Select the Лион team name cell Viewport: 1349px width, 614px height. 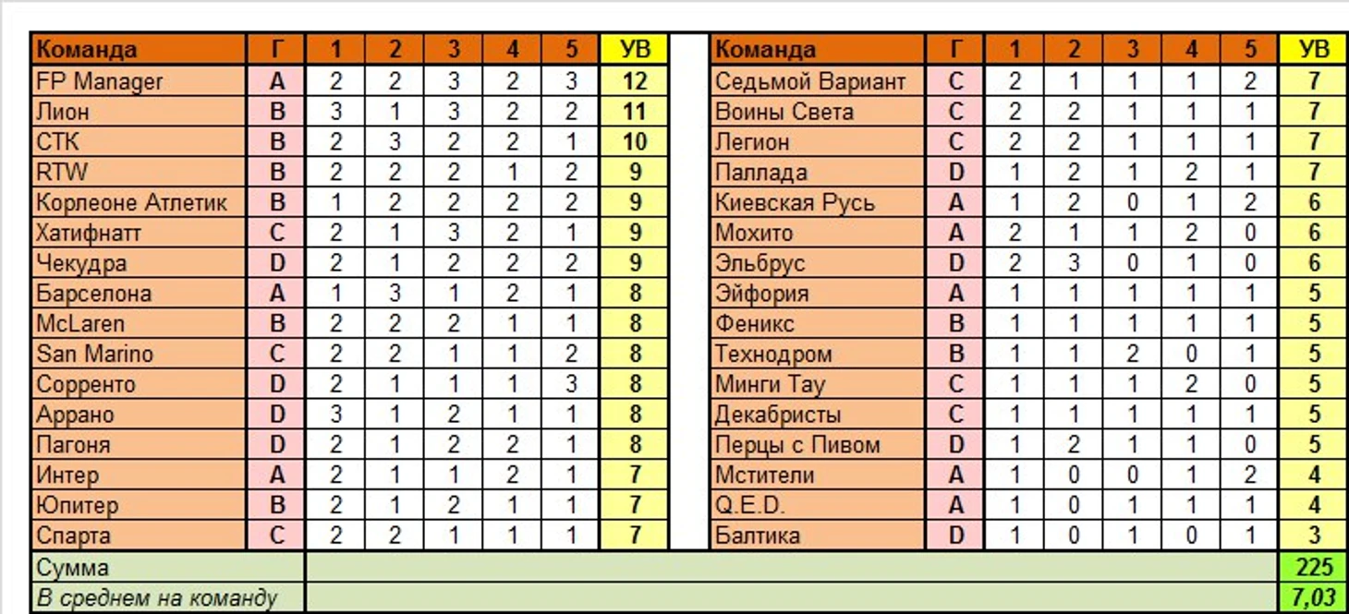(139, 112)
